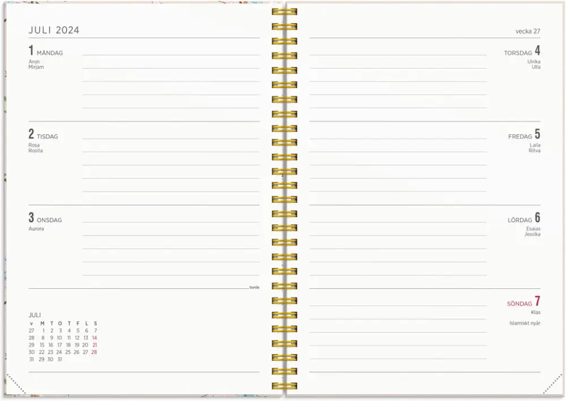Click the perforated corner on the left page

pos(16,384)
